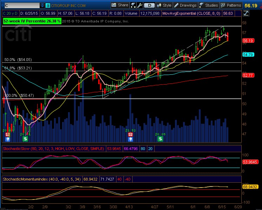Click the red 56.19 price bubble on axis

point(248,41)
